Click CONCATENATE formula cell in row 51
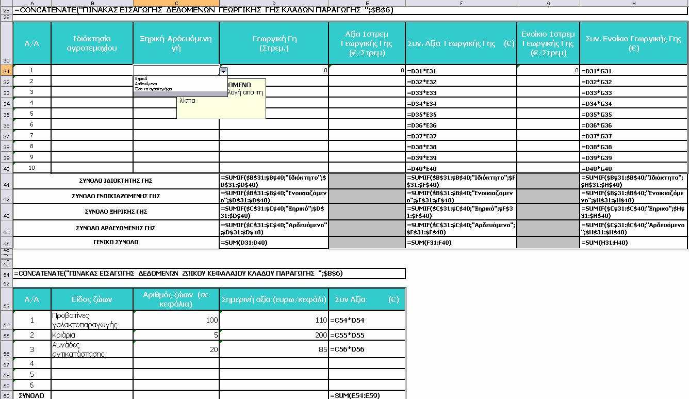This screenshot has width=689, height=399. click(209, 273)
